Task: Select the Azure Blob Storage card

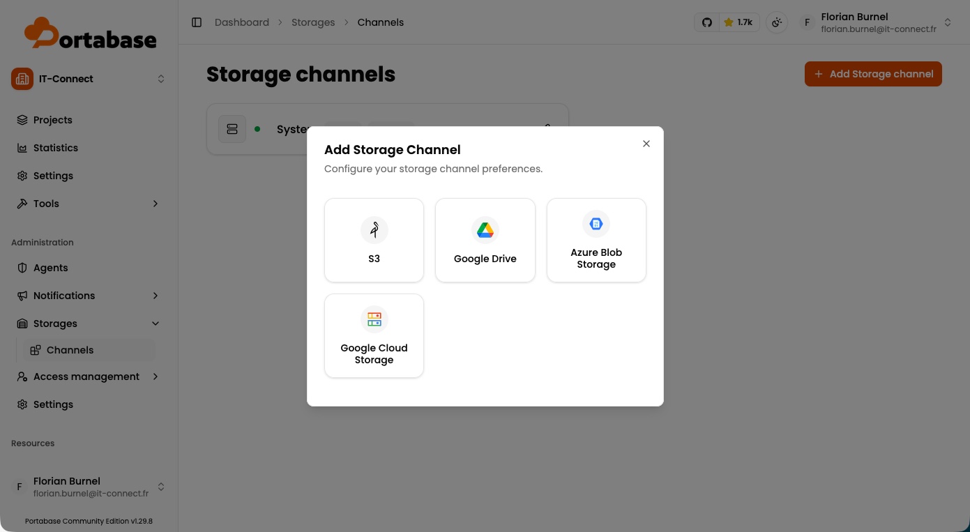Action: [596, 241]
